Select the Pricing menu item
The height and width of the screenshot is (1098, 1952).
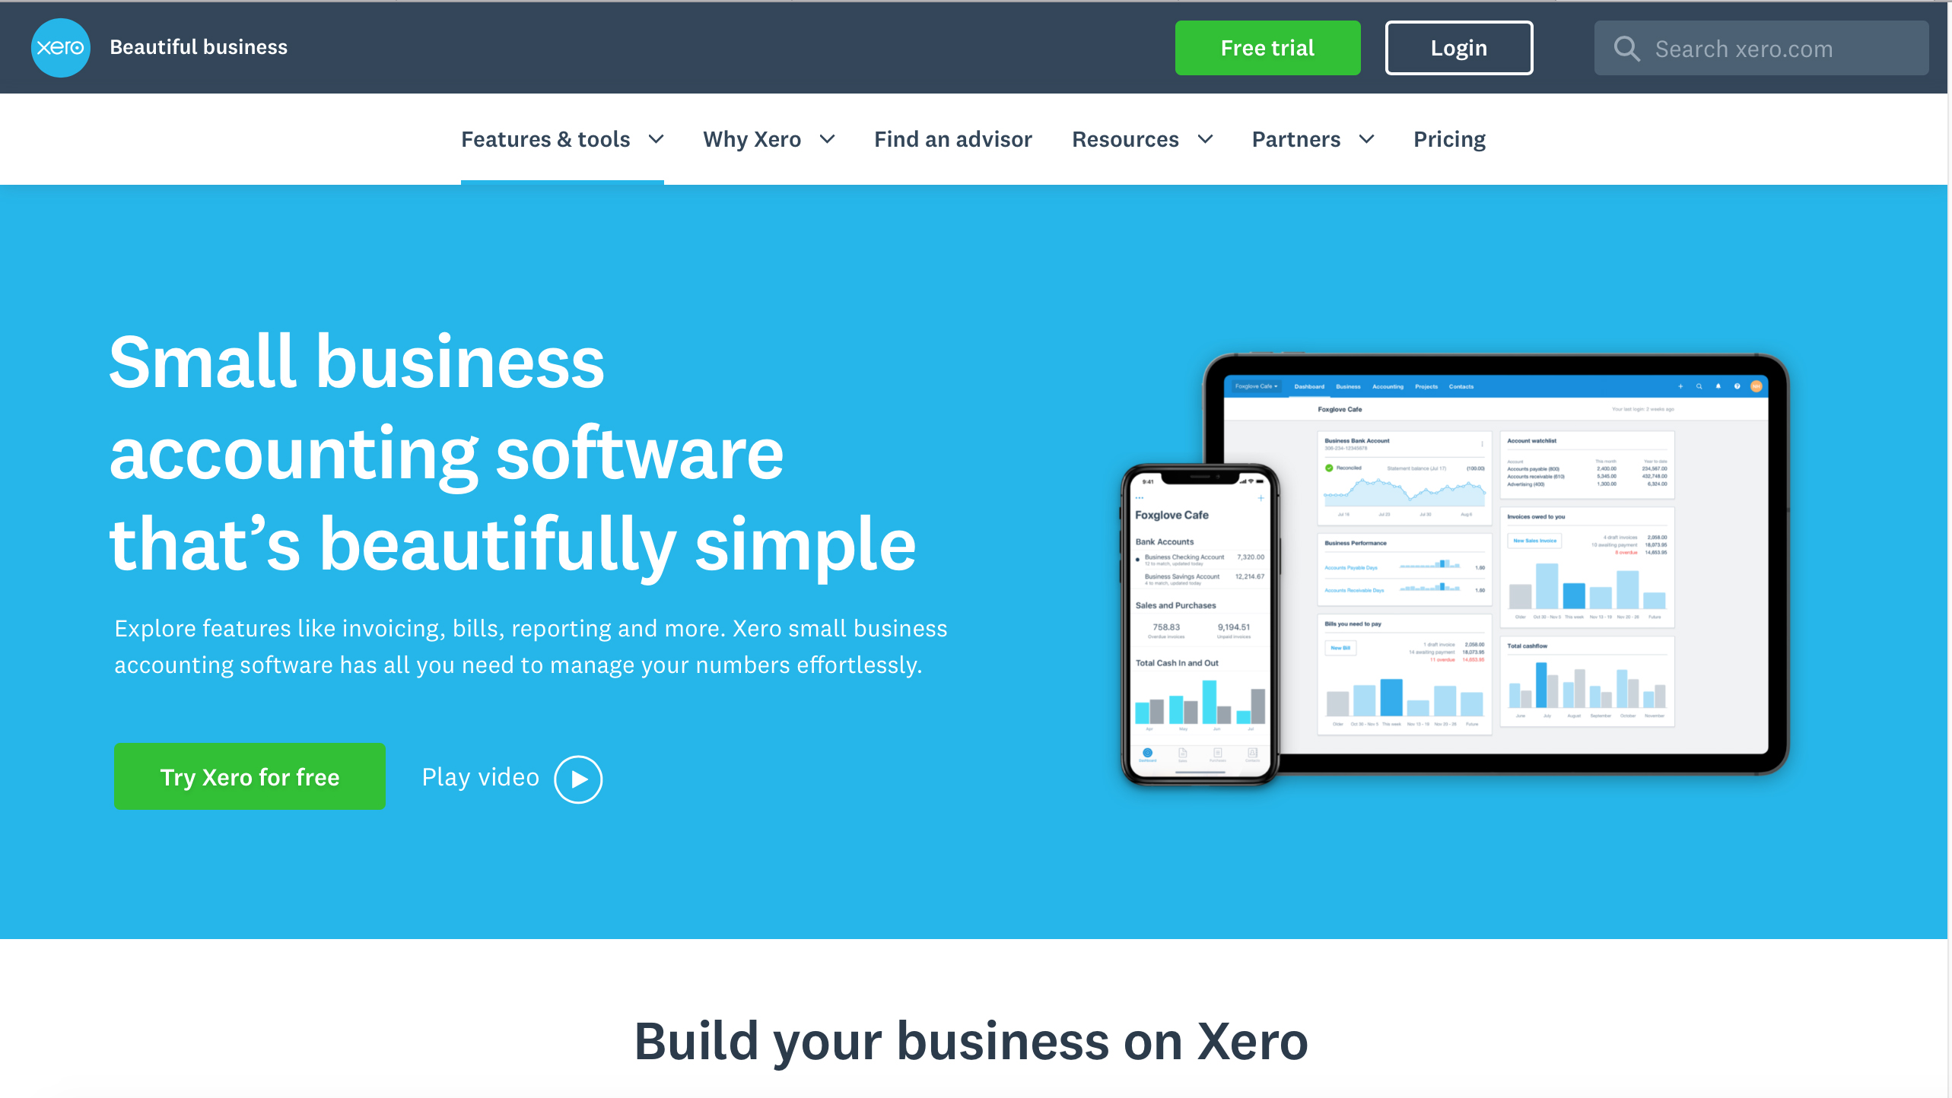click(1448, 138)
